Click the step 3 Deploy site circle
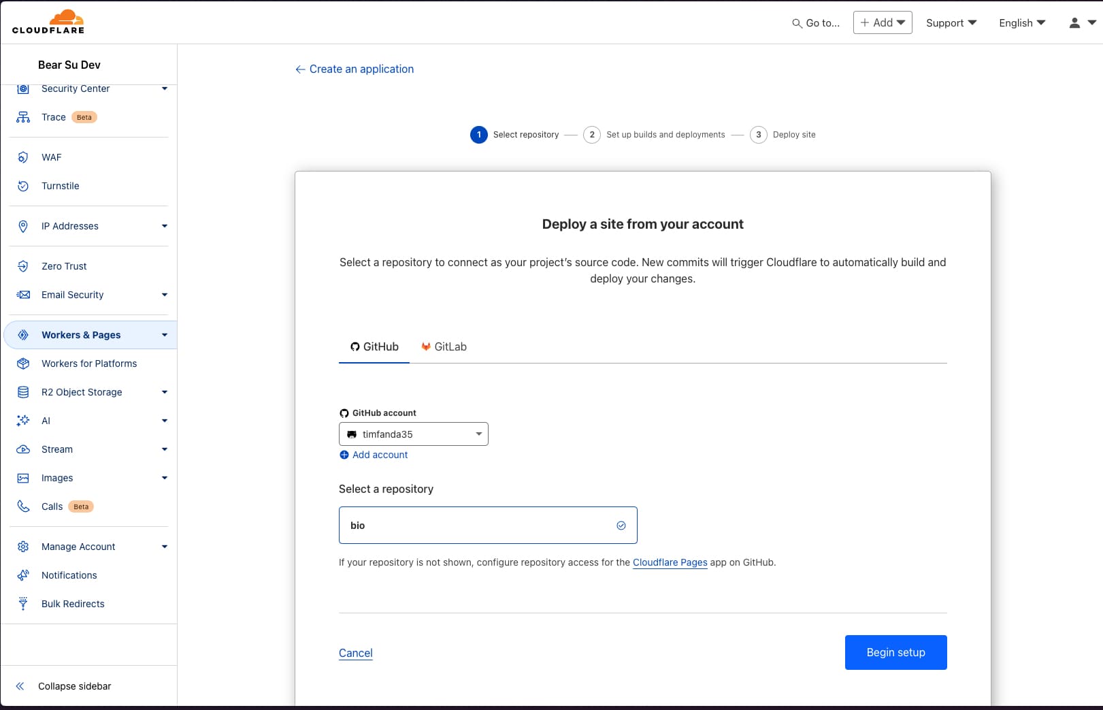This screenshot has width=1103, height=710. point(759,135)
